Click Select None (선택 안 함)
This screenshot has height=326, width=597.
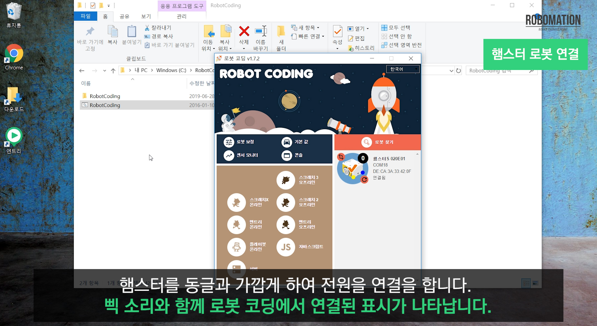click(397, 36)
